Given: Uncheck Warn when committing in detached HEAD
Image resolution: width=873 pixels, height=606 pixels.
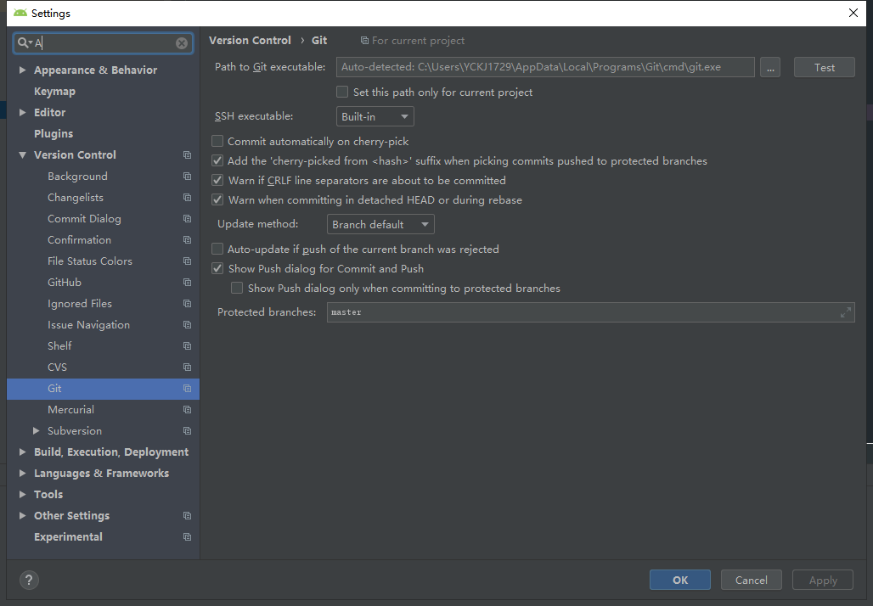Looking at the screenshot, I should click(217, 199).
